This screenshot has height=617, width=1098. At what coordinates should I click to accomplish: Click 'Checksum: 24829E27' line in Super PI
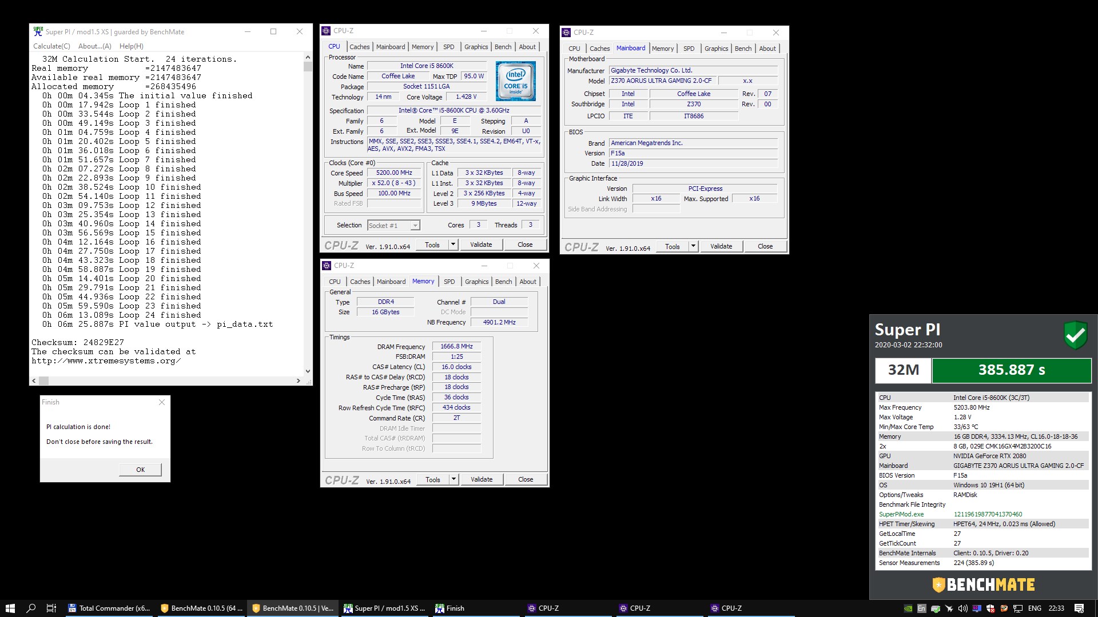[x=78, y=342]
